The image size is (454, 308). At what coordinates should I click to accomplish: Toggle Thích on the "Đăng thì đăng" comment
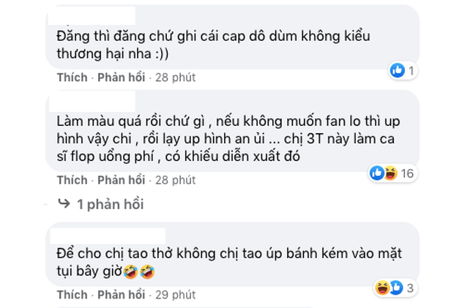pos(72,78)
